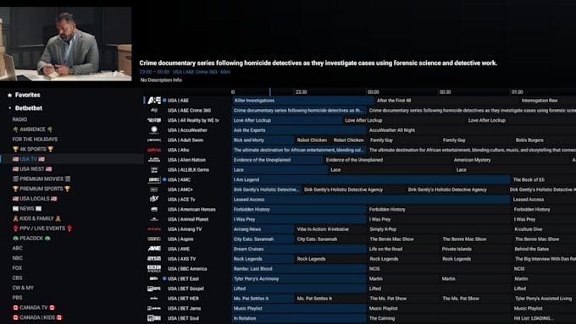Viewport: 576px width, 324px height.
Task: Open the RADIO category
Action: [x=19, y=119]
